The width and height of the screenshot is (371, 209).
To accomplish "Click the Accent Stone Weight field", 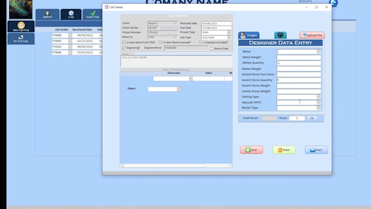I will [299, 86].
